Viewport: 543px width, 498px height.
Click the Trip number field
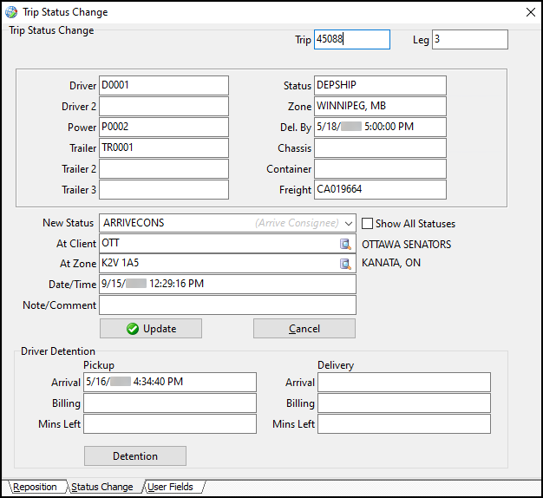(x=351, y=40)
